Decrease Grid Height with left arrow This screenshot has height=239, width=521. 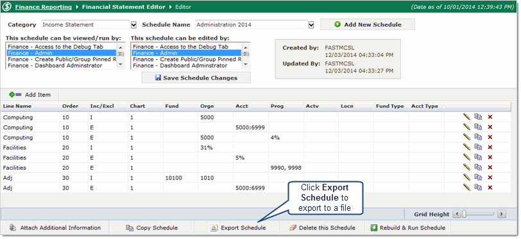pyautogui.click(x=457, y=215)
